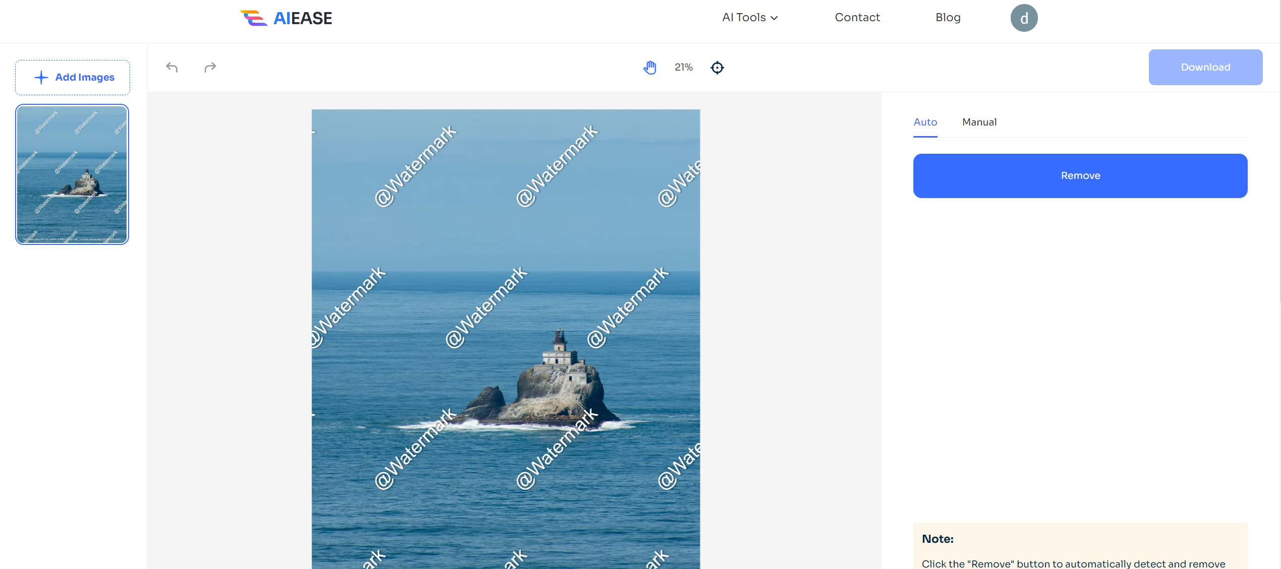The image size is (1281, 569).
Task: Open the Blog page link
Action: pos(948,18)
